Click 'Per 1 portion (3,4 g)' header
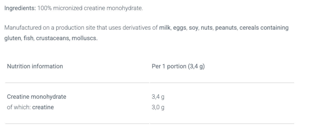 point(178,66)
